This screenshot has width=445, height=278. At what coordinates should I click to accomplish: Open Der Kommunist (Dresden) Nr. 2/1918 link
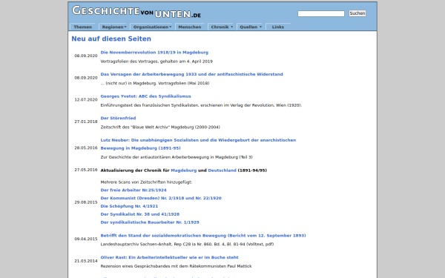161,198
